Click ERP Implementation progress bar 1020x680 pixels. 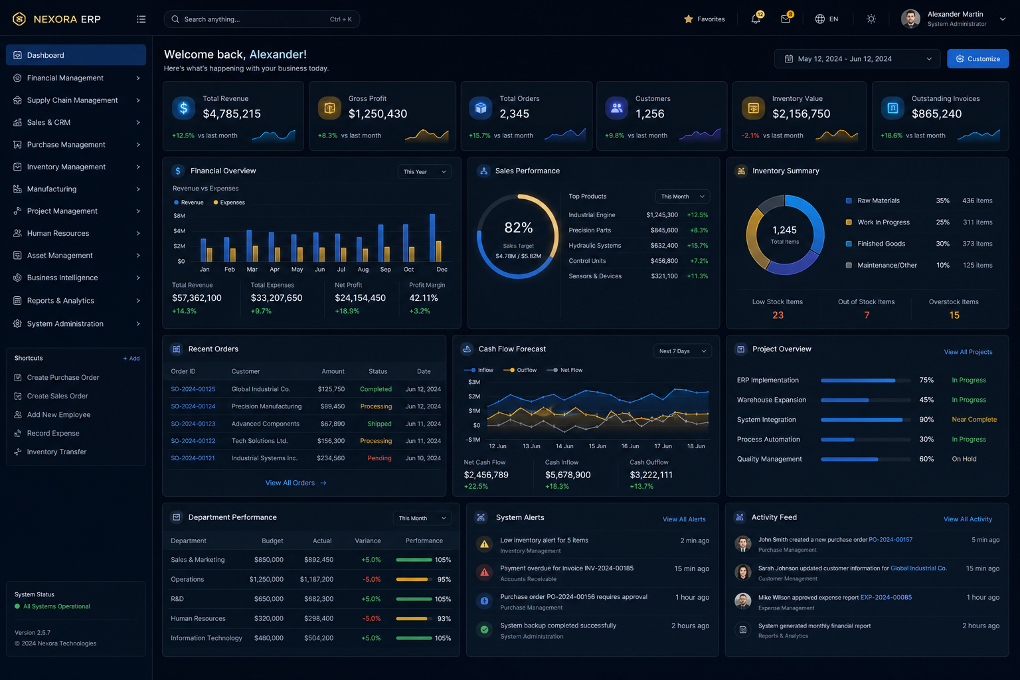click(x=865, y=381)
